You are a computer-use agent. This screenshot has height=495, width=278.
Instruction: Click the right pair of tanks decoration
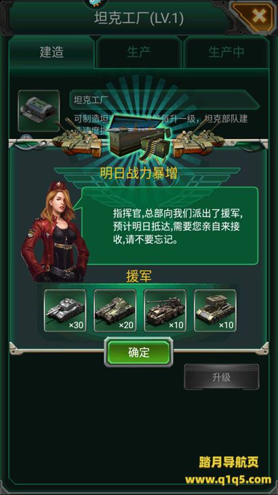tap(199, 136)
